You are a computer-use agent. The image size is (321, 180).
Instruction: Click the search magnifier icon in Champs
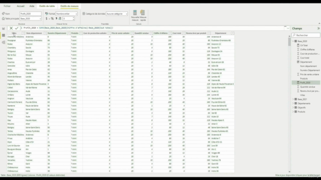294,35
